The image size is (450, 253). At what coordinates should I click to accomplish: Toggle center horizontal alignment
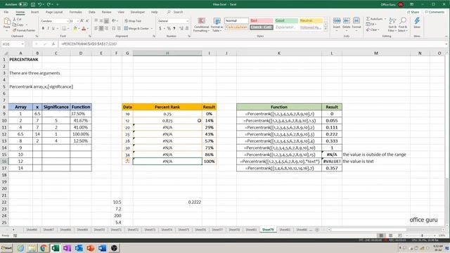(101, 28)
